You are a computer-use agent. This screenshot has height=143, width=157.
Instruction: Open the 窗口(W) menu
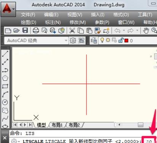pos(126,22)
